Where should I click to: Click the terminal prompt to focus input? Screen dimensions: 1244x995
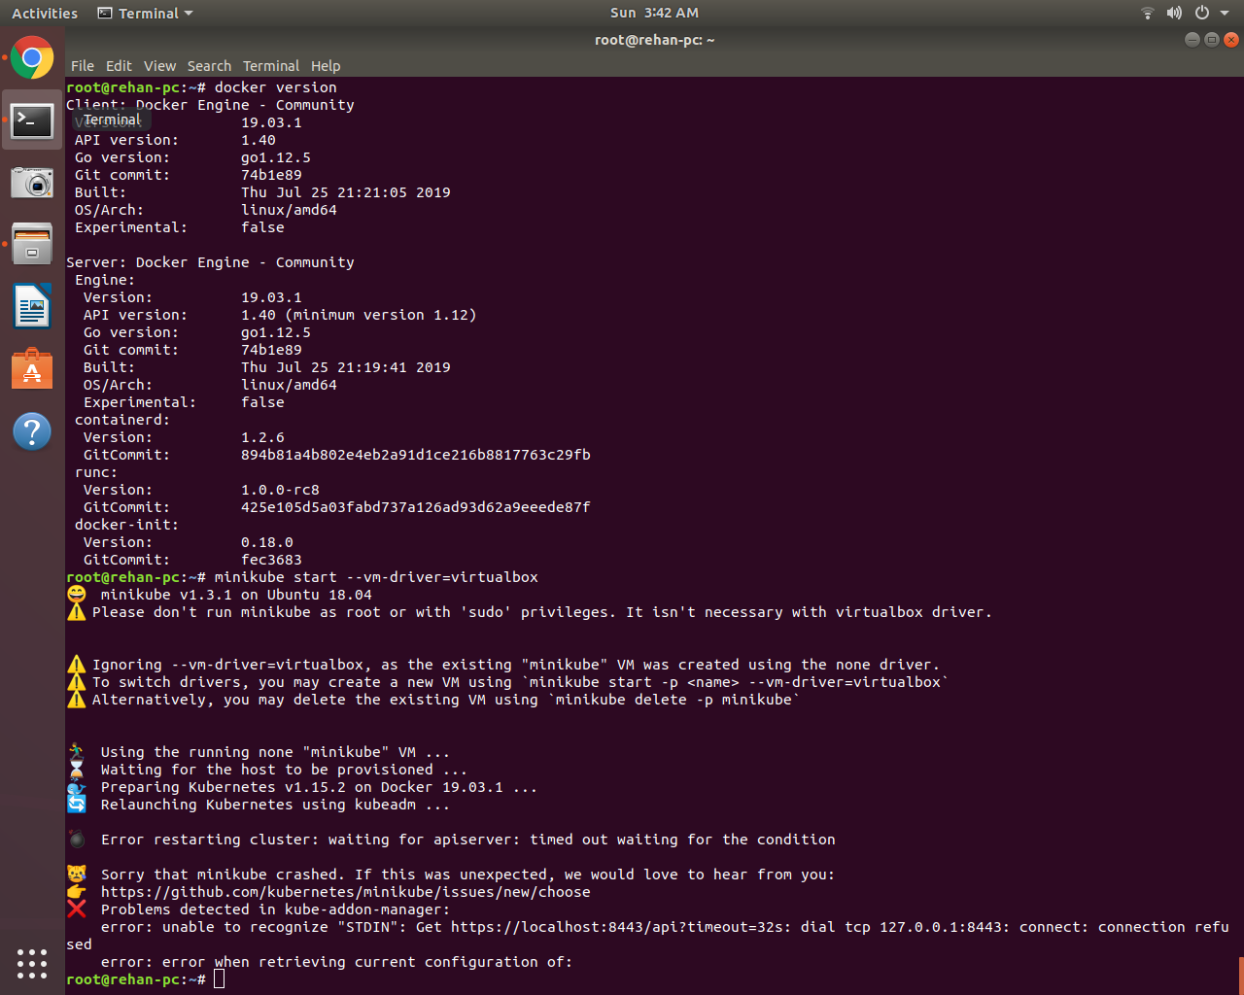pyautogui.click(x=218, y=978)
